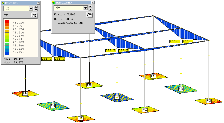The width and height of the screenshot is (224, 123).
Task: Step down the uz selection arrow
Action: coord(36,10)
